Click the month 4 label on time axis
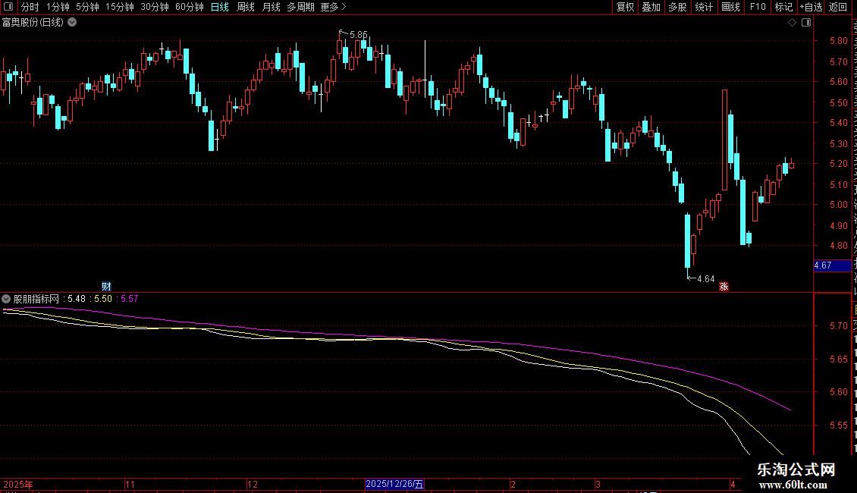Image resolution: width=857 pixels, height=493 pixels. pos(733,484)
